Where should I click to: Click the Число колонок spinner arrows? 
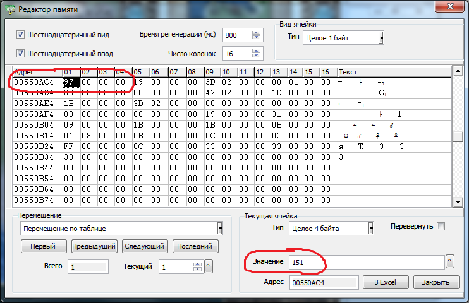click(256, 54)
